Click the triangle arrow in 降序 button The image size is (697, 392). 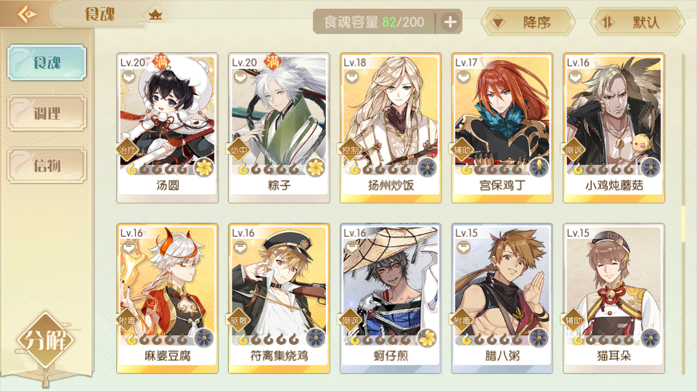click(x=498, y=23)
